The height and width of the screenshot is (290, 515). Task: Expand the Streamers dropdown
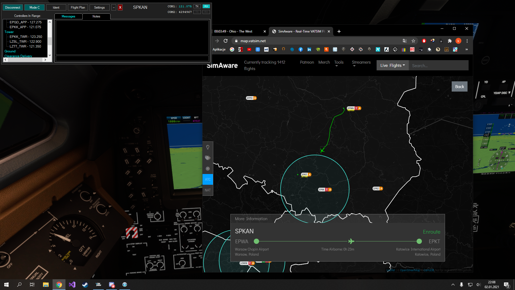point(361,63)
